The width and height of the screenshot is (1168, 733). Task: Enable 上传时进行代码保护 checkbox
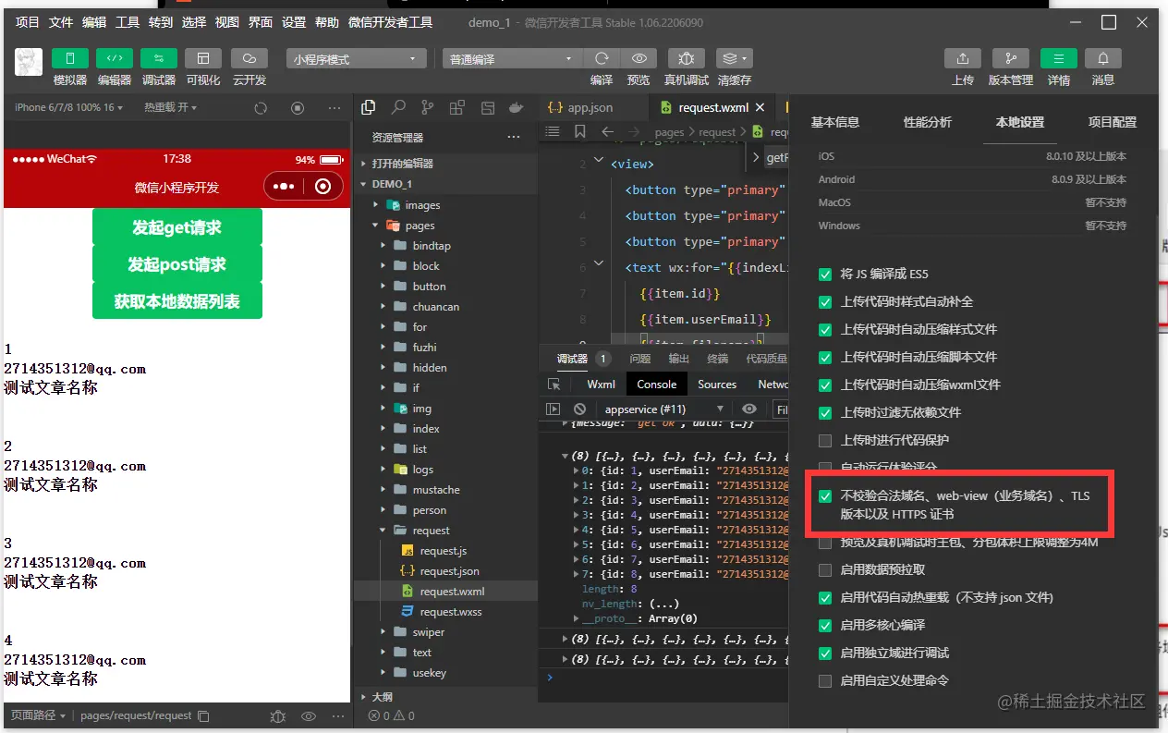825,441
